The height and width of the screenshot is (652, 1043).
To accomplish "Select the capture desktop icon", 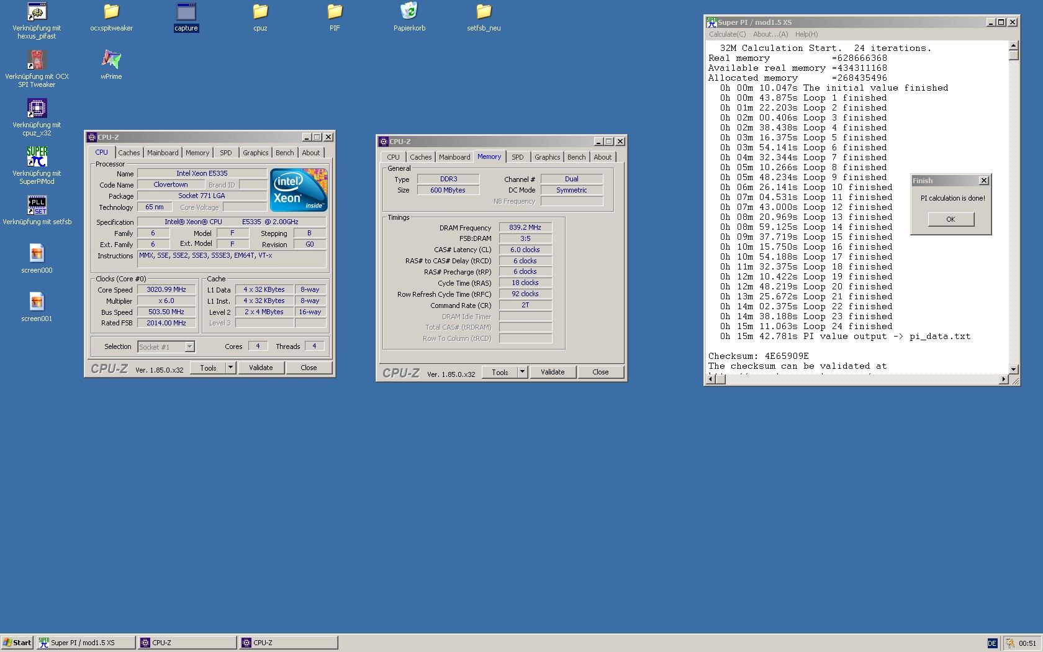I will click(x=186, y=11).
